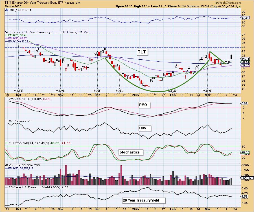
Task: Click the Volume 35,584,700 panel label
Action: pyautogui.click(x=24, y=165)
